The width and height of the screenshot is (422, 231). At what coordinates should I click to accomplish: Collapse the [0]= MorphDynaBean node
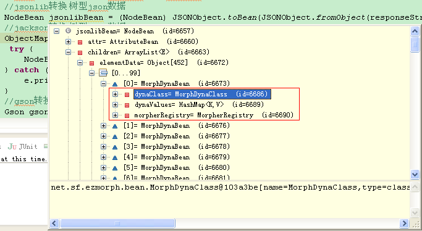[103, 83]
